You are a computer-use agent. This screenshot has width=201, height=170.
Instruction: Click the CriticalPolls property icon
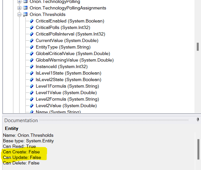32,28
